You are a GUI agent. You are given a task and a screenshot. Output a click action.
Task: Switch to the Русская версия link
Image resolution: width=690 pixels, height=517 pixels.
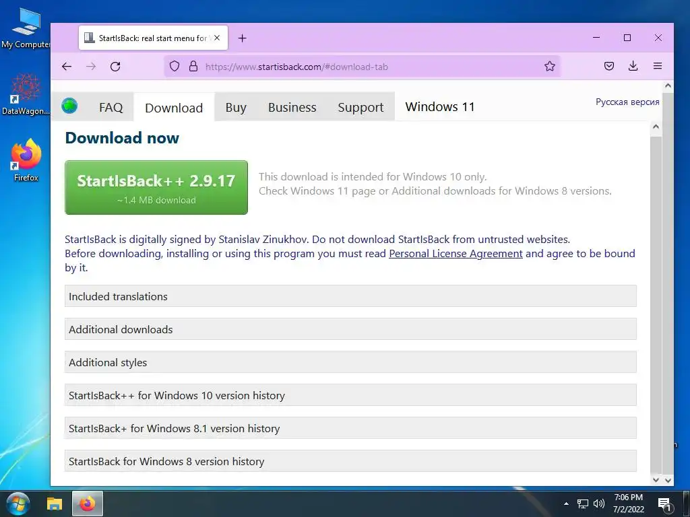coord(627,102)
